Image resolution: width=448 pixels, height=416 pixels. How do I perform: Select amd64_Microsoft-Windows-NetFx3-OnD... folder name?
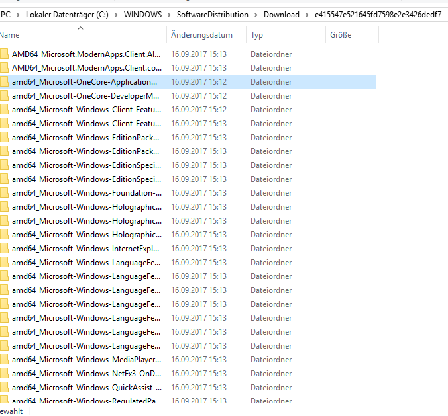(86, 374)
